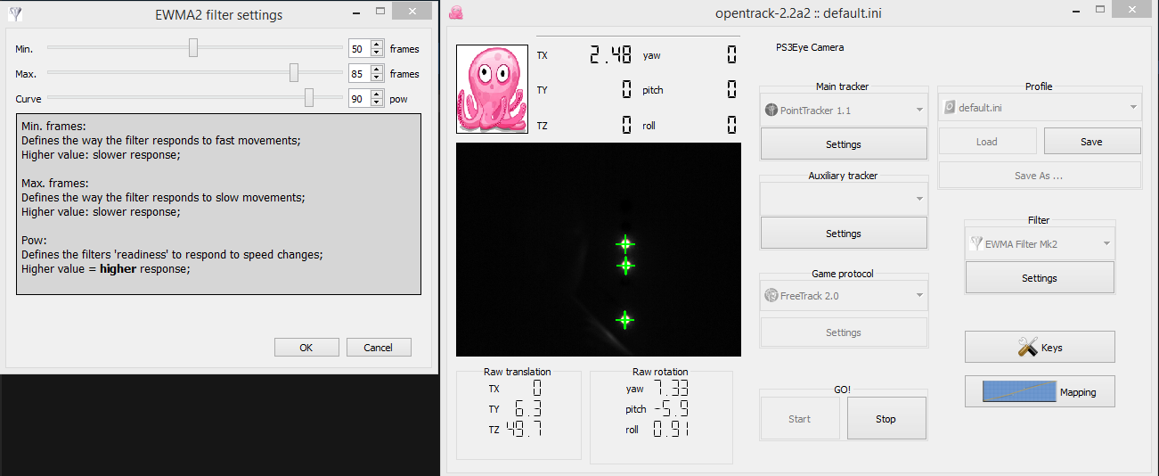This screenshot has width=1159, height=476.
Task: Click the raw rotation roll value 0.91
Action: pos(670,429)
